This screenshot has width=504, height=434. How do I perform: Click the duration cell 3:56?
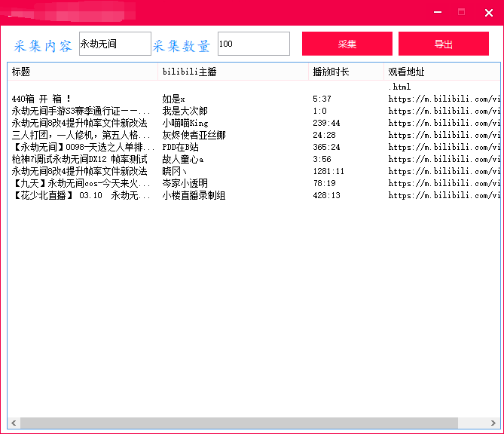tap(322, 159)
